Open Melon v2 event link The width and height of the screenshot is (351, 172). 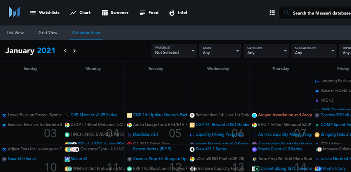(79, 159)
